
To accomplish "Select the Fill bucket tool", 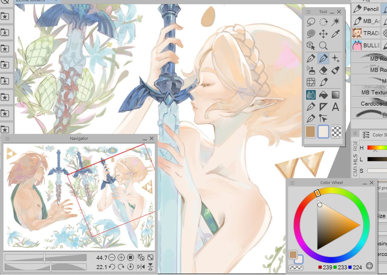I will (x=323, y=95).
